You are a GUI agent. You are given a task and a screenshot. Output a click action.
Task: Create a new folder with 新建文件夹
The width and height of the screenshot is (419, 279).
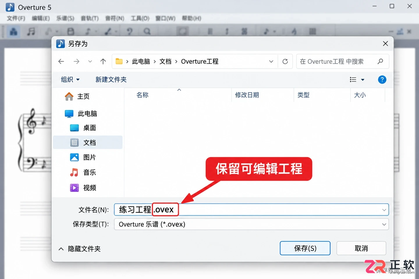pos(111,79)
